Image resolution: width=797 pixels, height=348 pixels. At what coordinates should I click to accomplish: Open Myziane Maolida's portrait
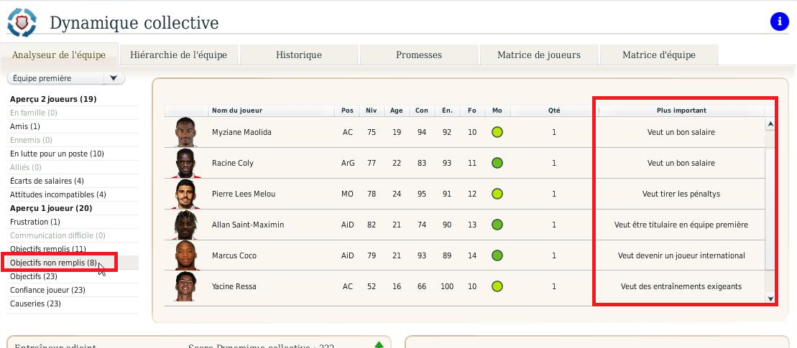[185, 133]
